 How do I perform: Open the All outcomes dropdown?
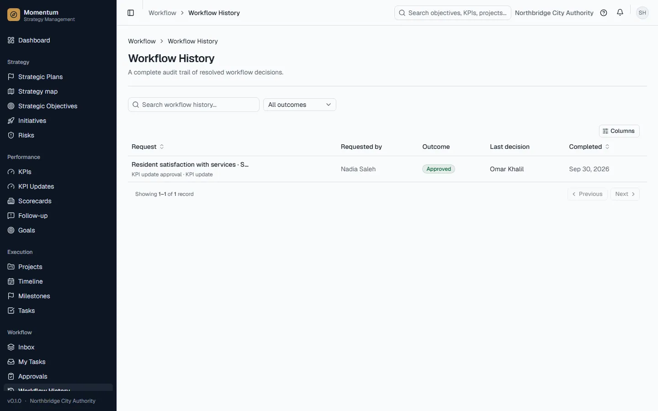pyautogui.click(x=300, y=105)
